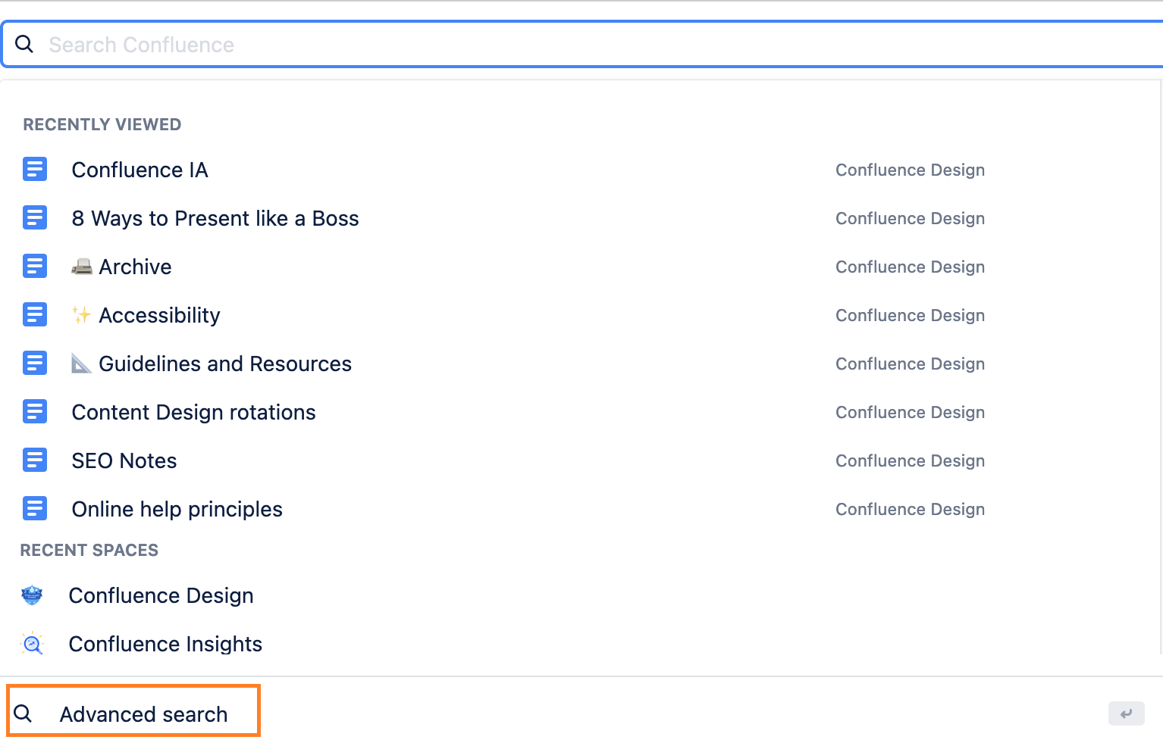Open the SEO Notes page

click(124, 460)
